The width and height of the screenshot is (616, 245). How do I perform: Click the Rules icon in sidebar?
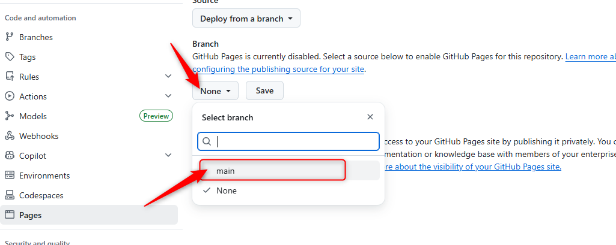[x=9, y=77]
